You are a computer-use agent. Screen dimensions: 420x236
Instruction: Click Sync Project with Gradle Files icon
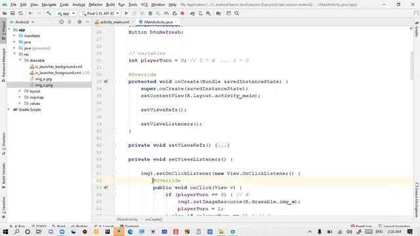pyautogui.click(x=192, y=13)
